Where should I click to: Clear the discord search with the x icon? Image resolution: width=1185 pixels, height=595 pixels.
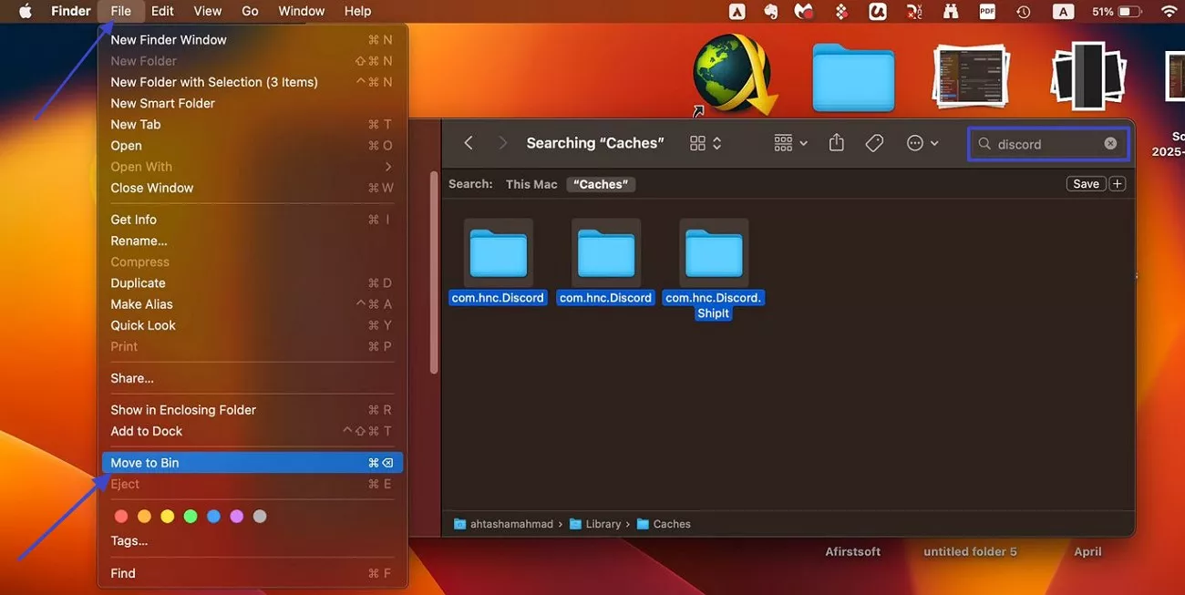tap(1110, 143)
